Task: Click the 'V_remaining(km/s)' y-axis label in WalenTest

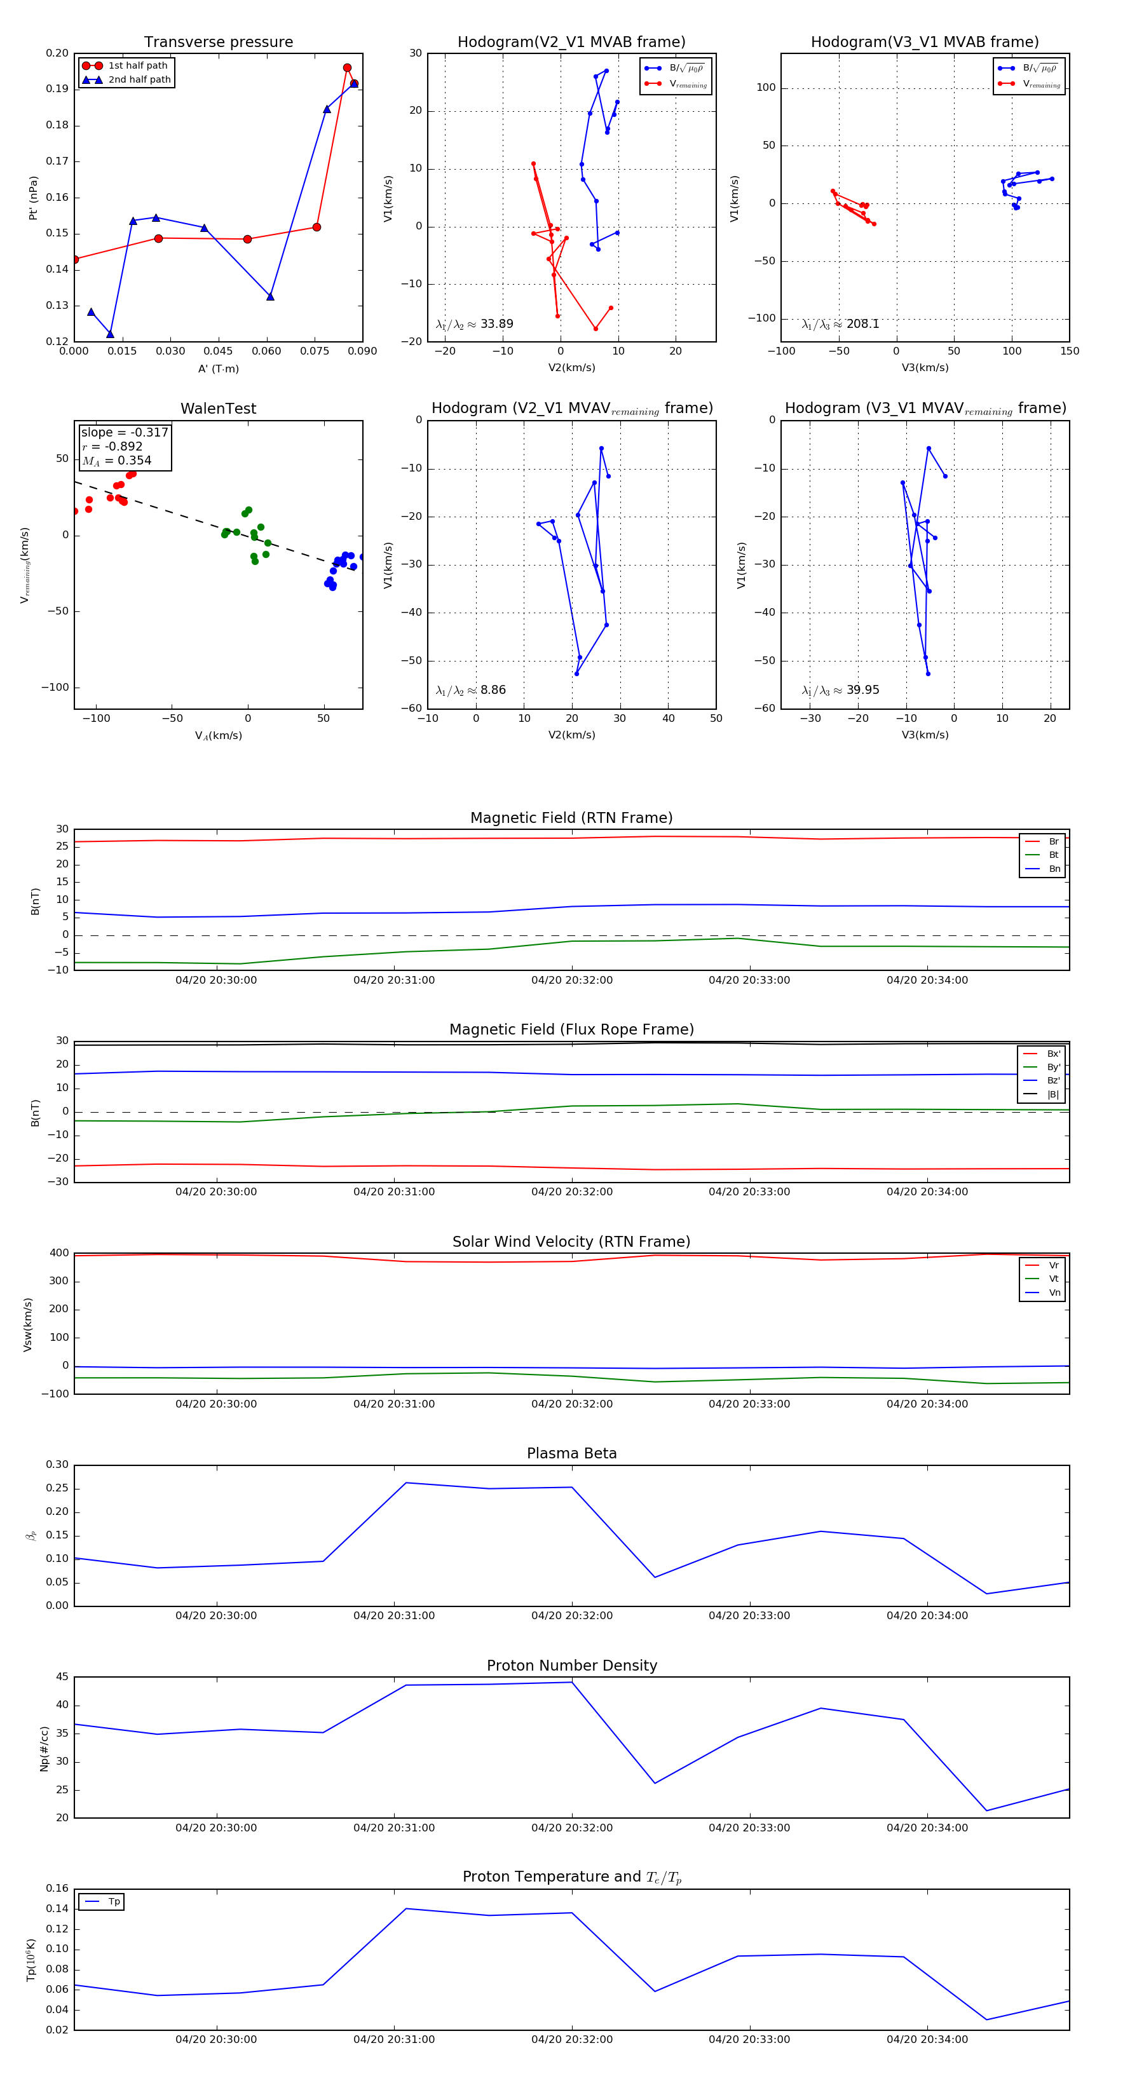Action: coord(25,565)
